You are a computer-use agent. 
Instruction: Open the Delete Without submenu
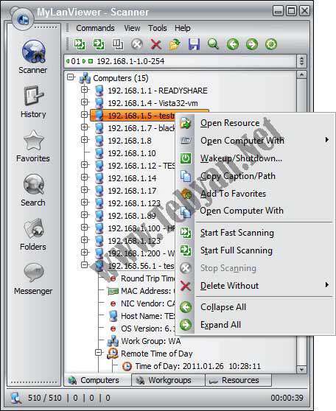coord(254,286)
